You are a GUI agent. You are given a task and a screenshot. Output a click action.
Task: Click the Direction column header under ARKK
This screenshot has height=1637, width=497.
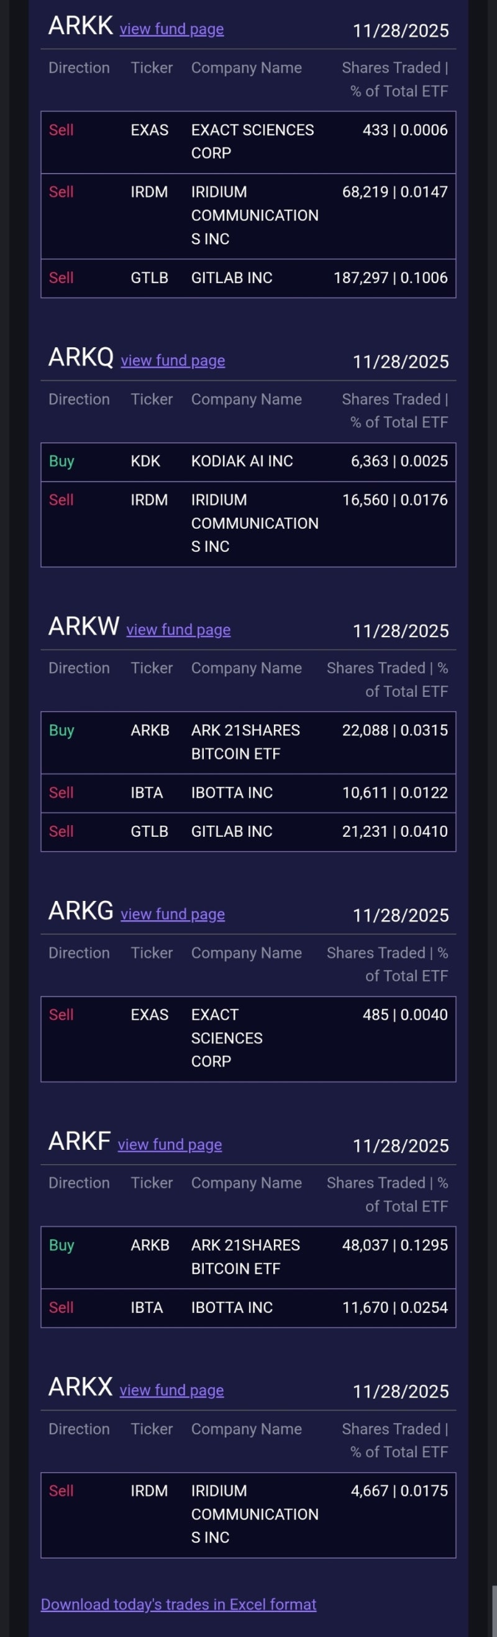click(x=79, y=67)
